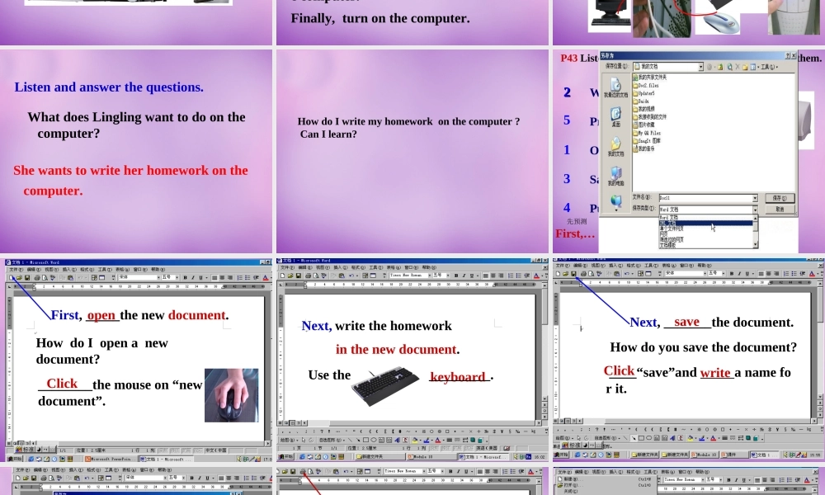The width and height of the screenshot is (825, 495).
Task: Click the 保存 Save button in the dialog
Action: tap(780, 198)
